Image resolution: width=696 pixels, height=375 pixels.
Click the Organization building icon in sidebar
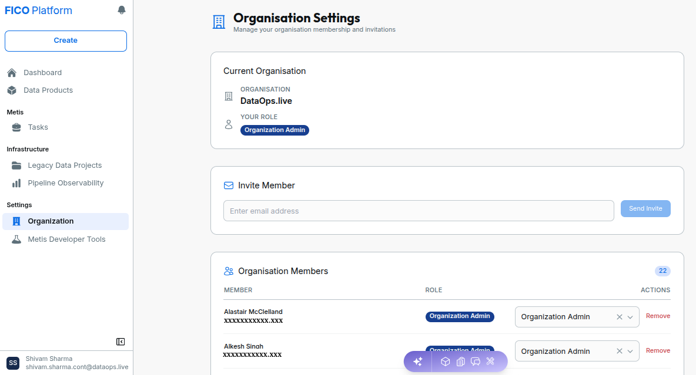tap(16, 221)
